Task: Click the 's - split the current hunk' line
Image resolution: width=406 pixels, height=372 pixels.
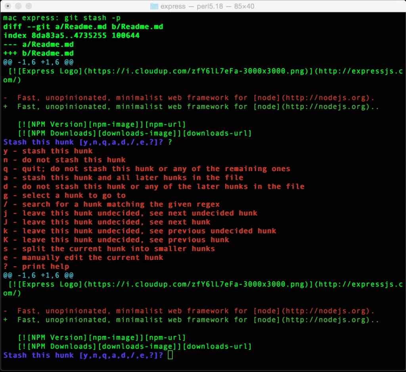Action: (109, 249)
